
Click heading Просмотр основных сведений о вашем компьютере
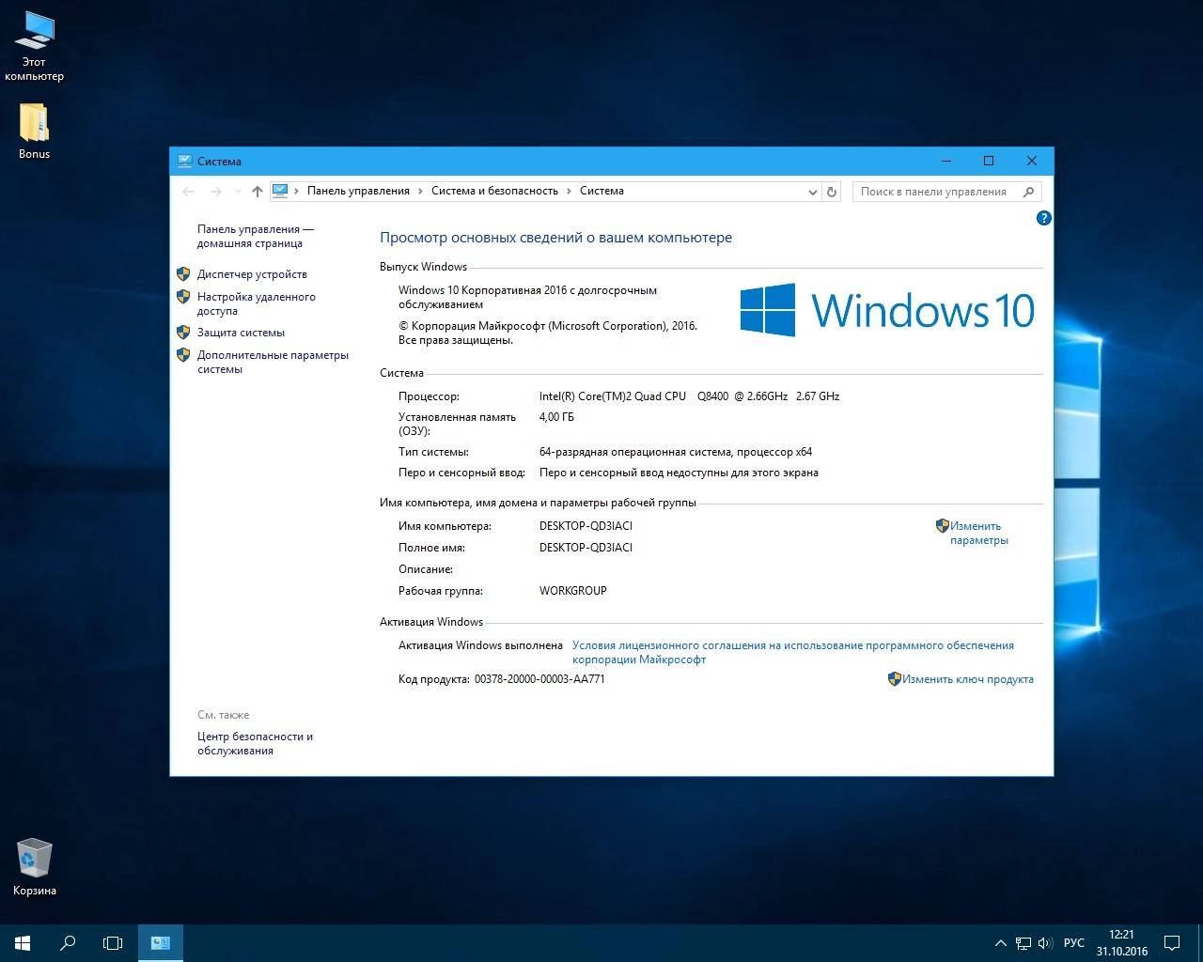555,238
